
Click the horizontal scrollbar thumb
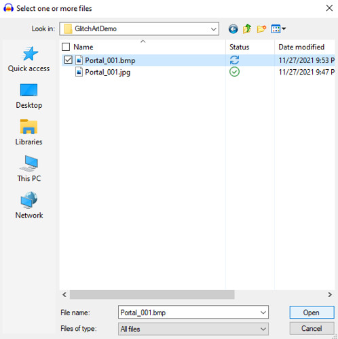coord(152,295)
